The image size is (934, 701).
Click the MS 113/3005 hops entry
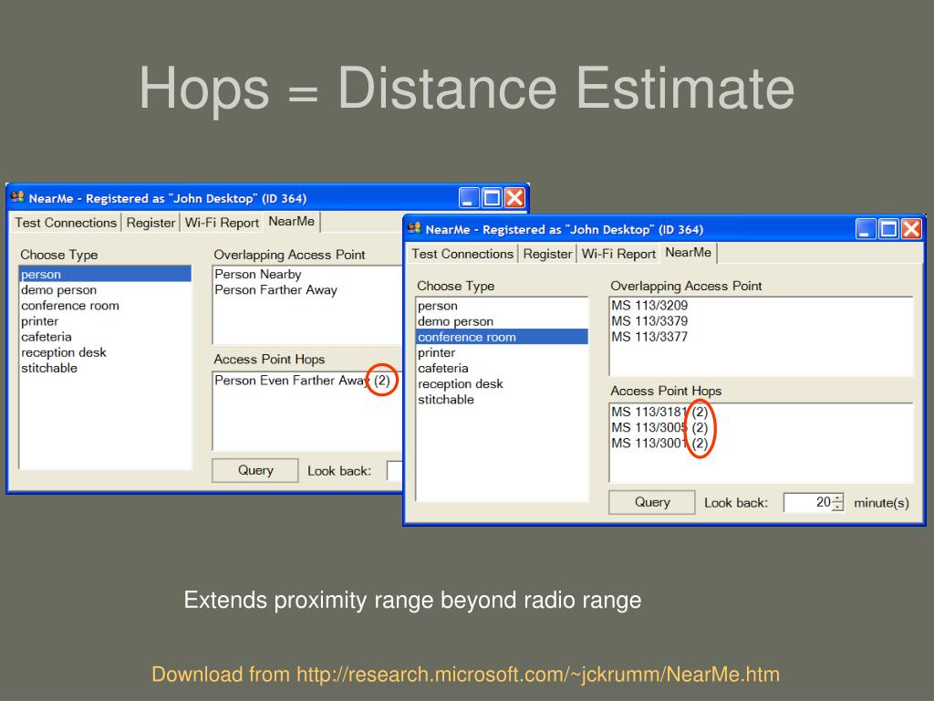coord(659,427)
